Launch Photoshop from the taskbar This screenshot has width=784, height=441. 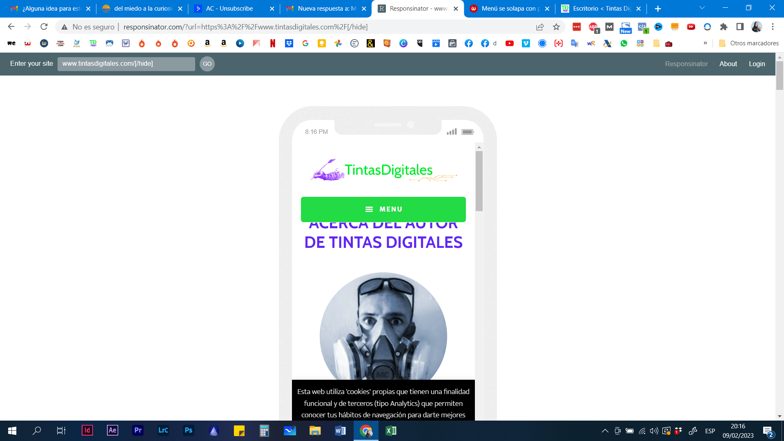[x=188, y=430]
